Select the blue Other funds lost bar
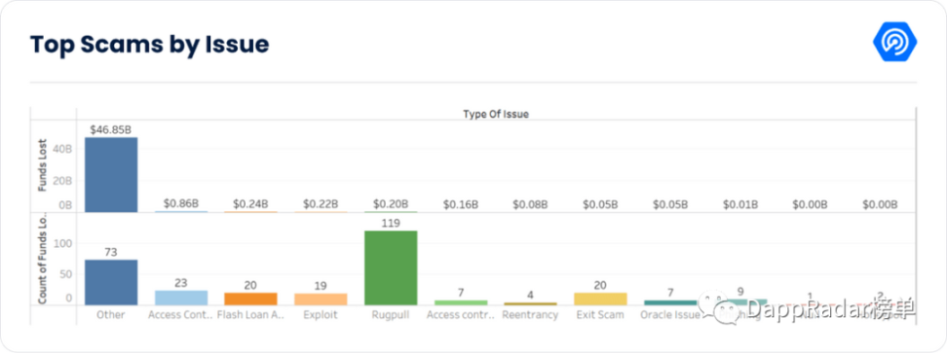The image size is (947, 353). pos(111,175)
